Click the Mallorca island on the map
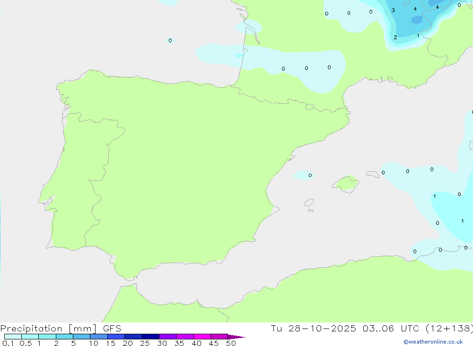This screenshot has height=346, width=473. pyautogui.click(x=346, y=184)
